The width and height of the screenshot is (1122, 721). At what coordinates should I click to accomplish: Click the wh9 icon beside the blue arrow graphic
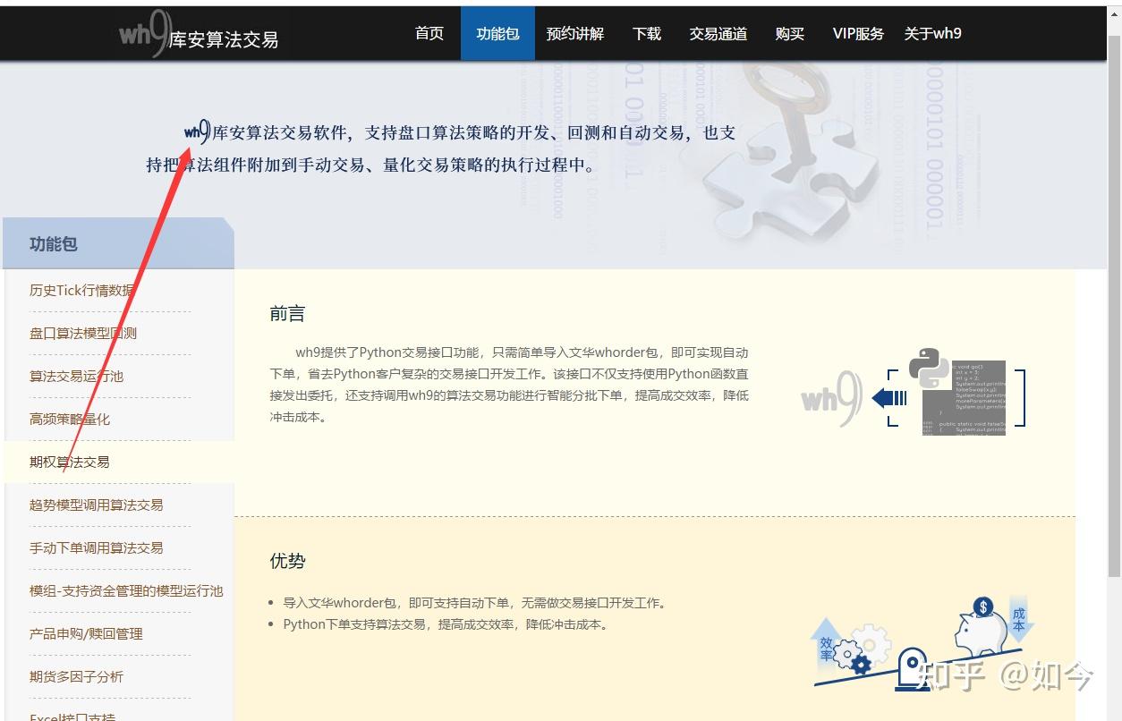coord(832,396)
